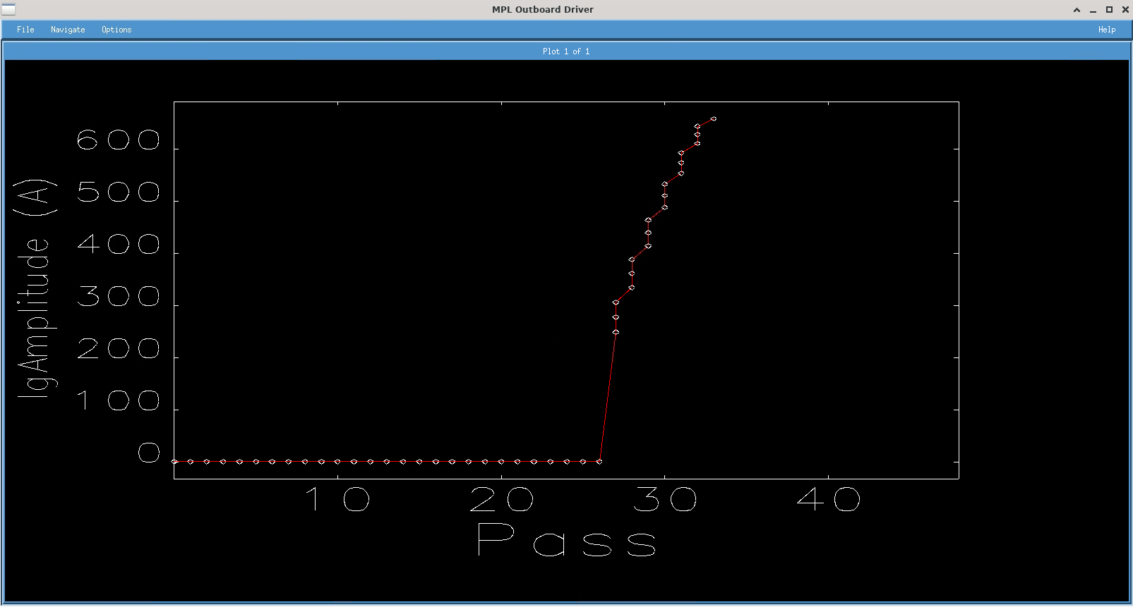Open the Help menu
1133x607 pixels.
[x=1106, y=30]
